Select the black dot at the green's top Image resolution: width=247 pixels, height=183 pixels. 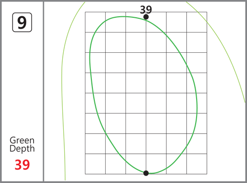coord(146,17)
